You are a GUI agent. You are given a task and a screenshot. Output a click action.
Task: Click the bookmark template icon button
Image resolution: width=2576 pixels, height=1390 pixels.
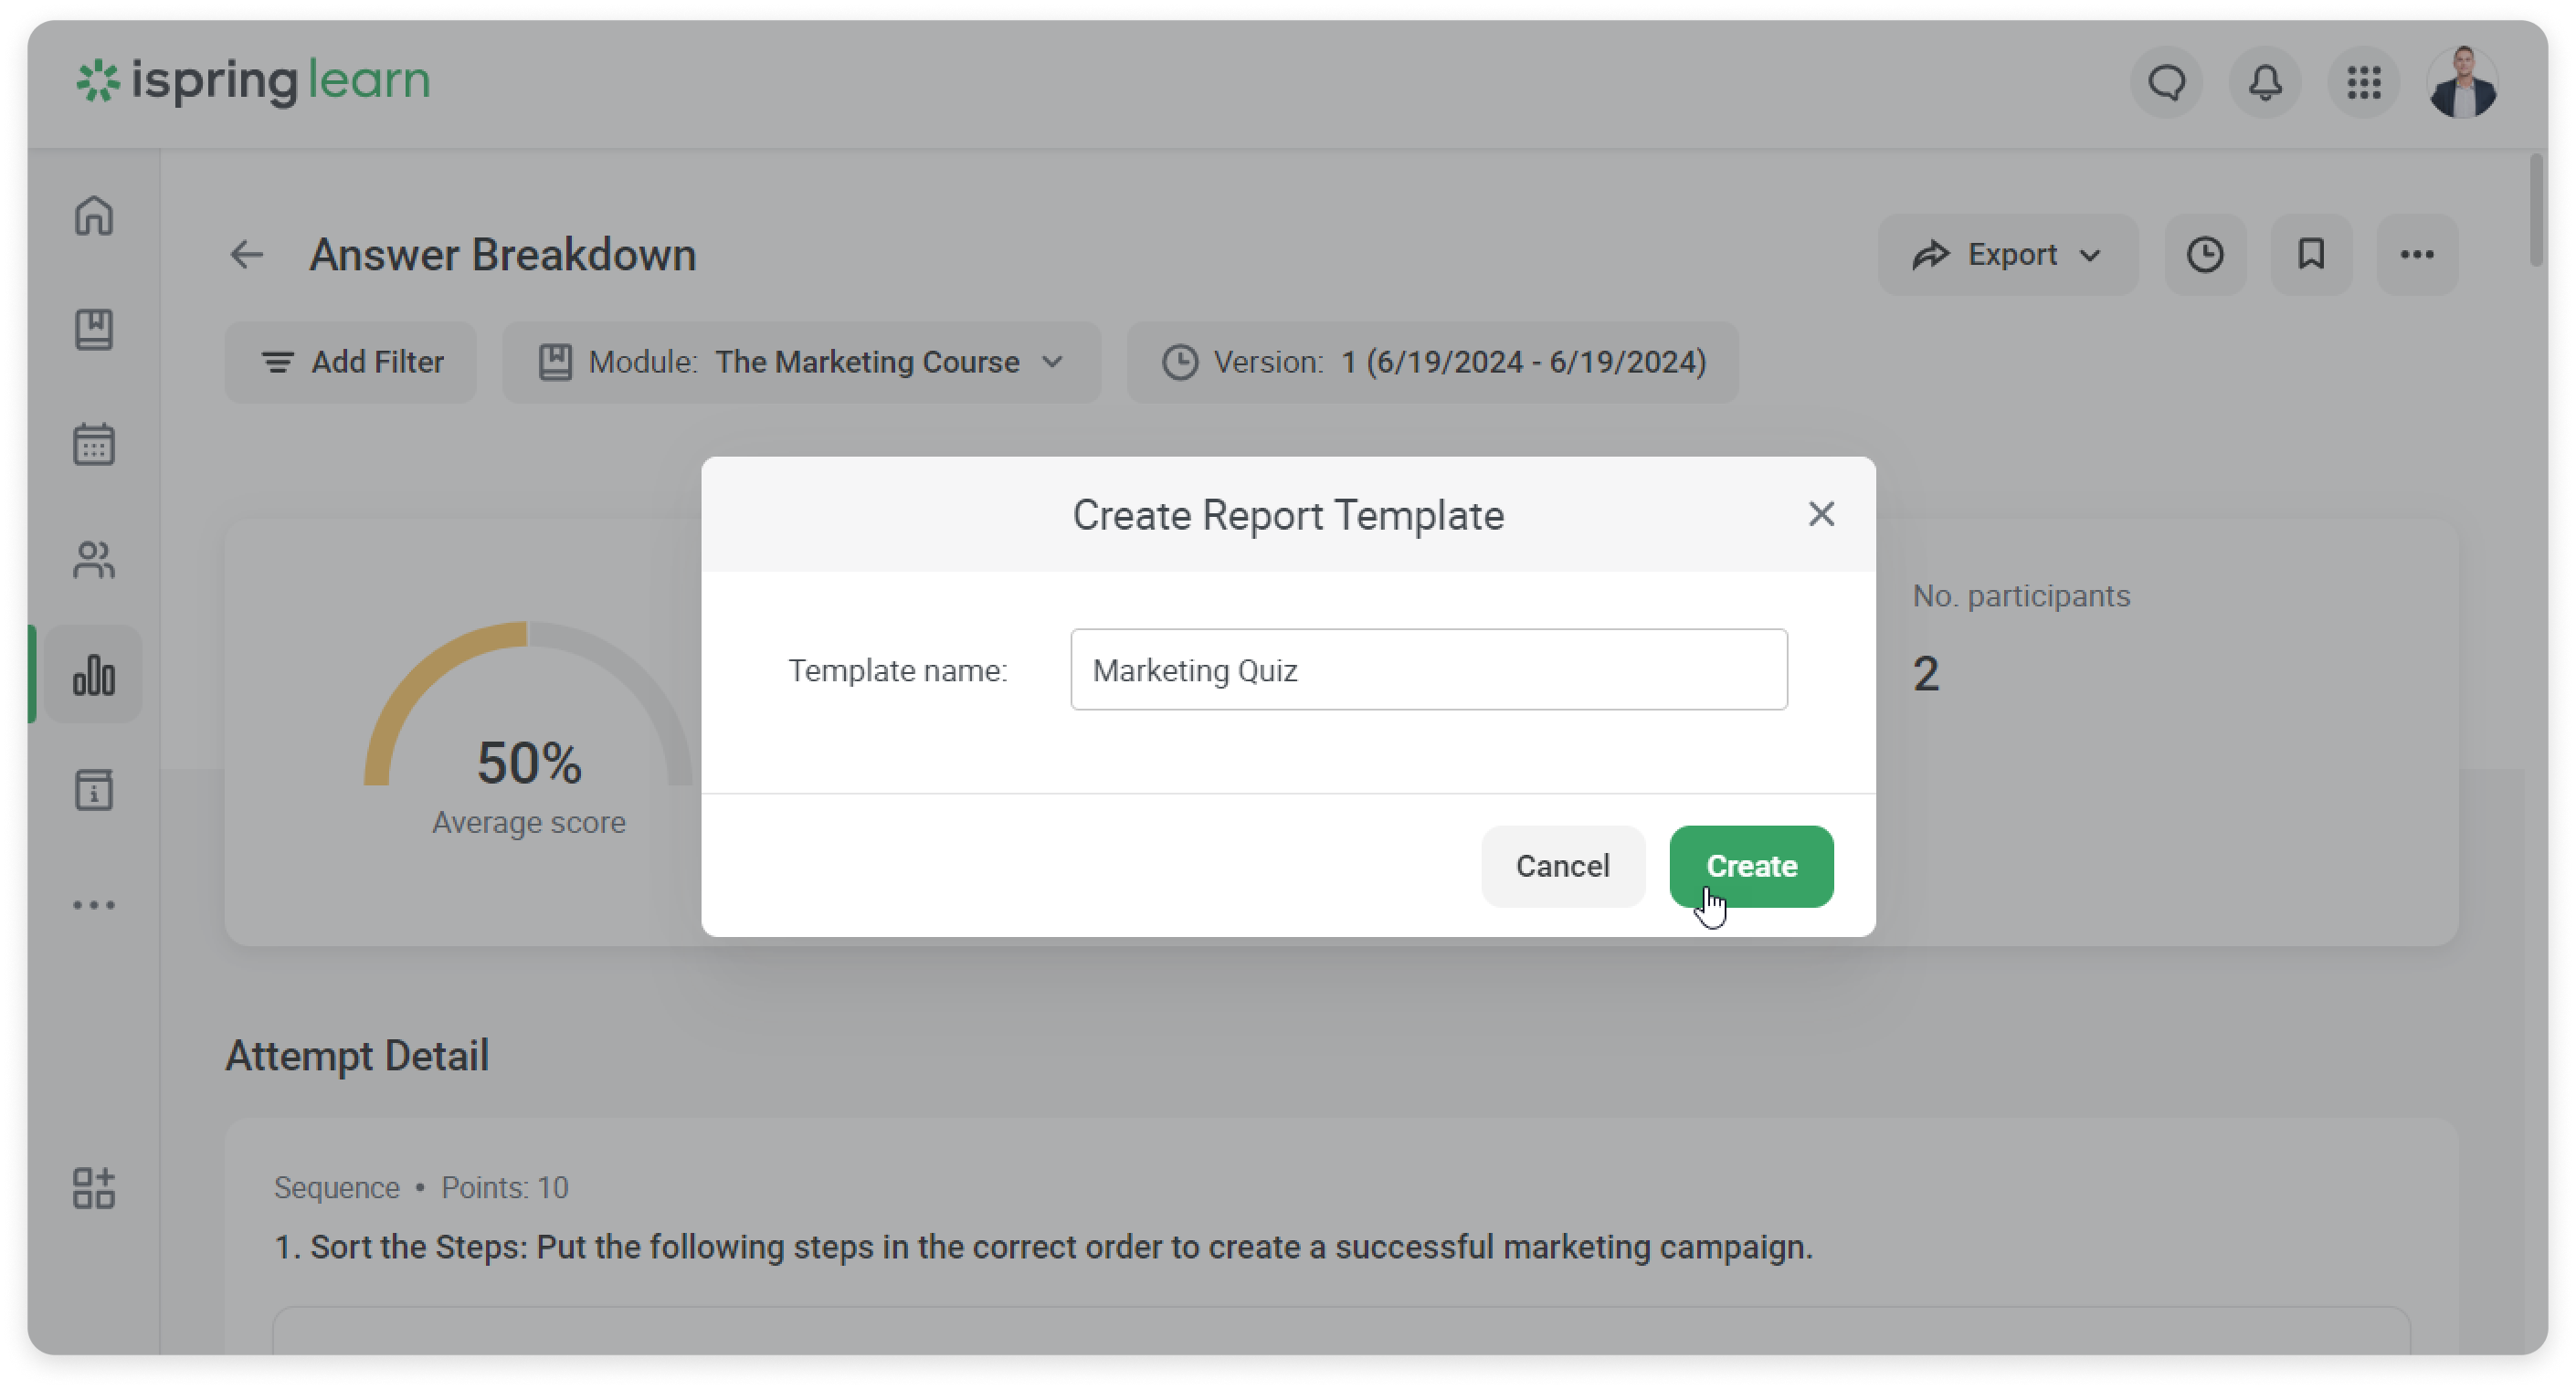click(2311, 254)
